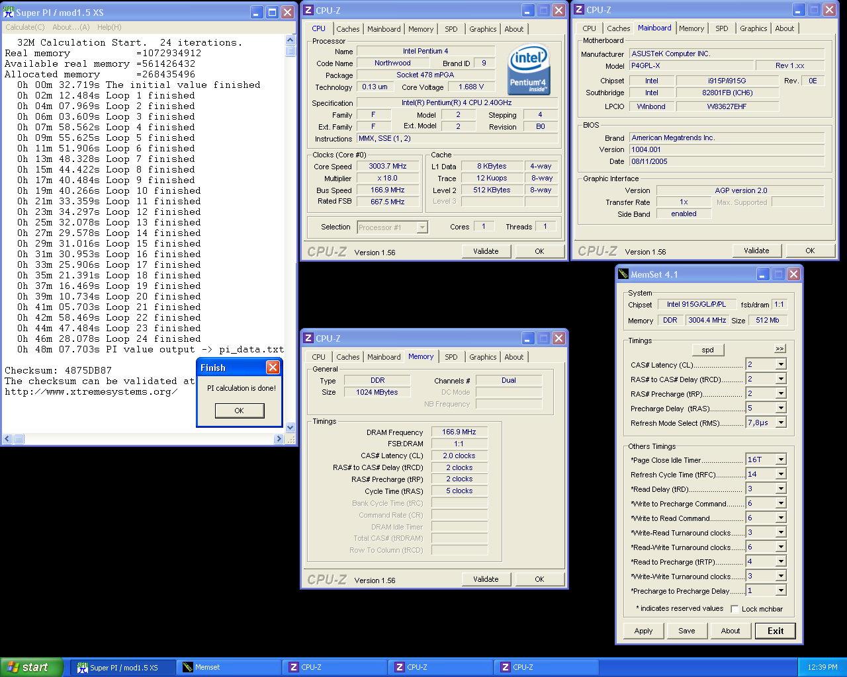Open the Precharge Delay (tRAS) dropdown
Image resolution: width=847 pixels, height=677 pixels.
(781, 408)
